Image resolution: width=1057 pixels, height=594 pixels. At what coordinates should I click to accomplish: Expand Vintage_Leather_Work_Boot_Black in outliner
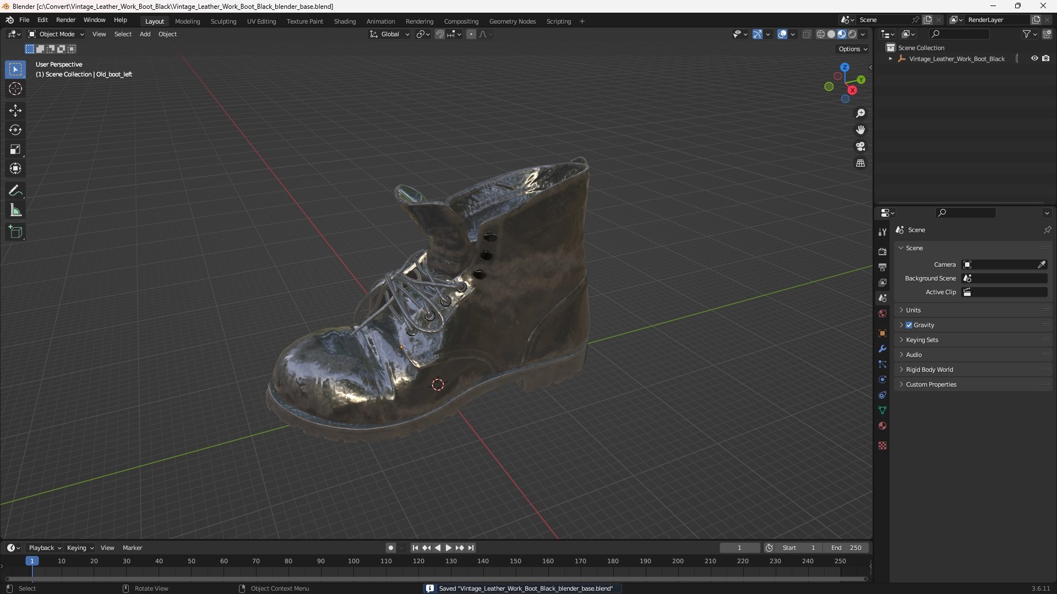[x=890, y=58]
